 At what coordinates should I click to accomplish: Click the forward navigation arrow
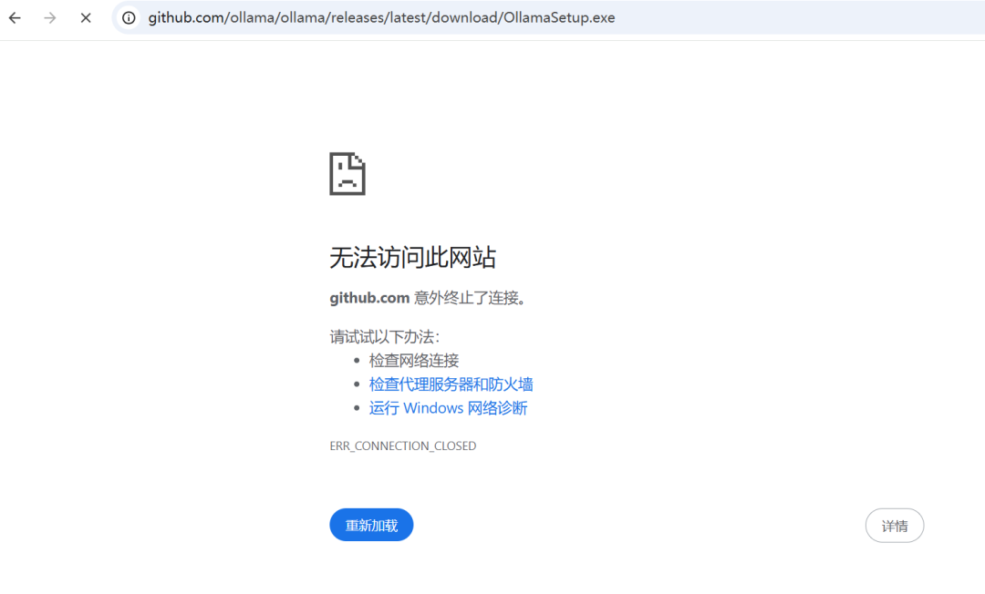[50, 17]
